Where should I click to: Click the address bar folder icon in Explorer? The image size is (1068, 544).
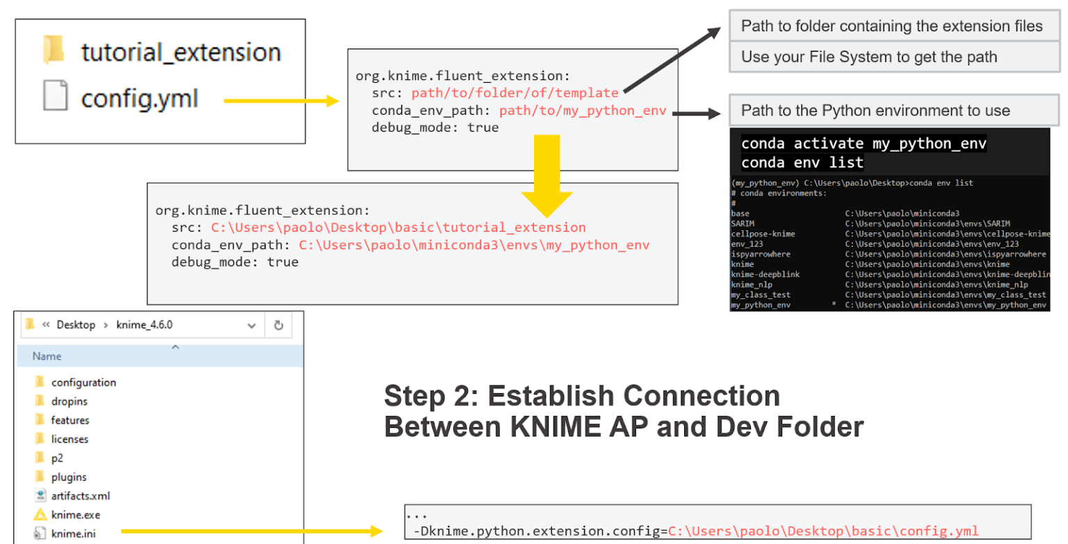tap(30, 325)
